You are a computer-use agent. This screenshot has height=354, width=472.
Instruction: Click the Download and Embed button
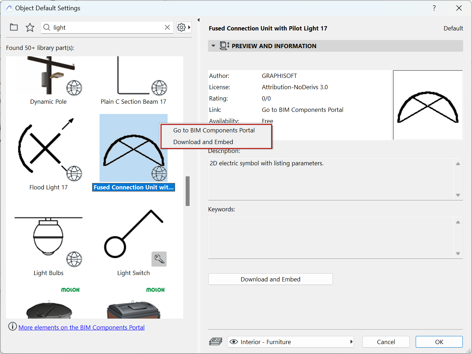[270, 279]
